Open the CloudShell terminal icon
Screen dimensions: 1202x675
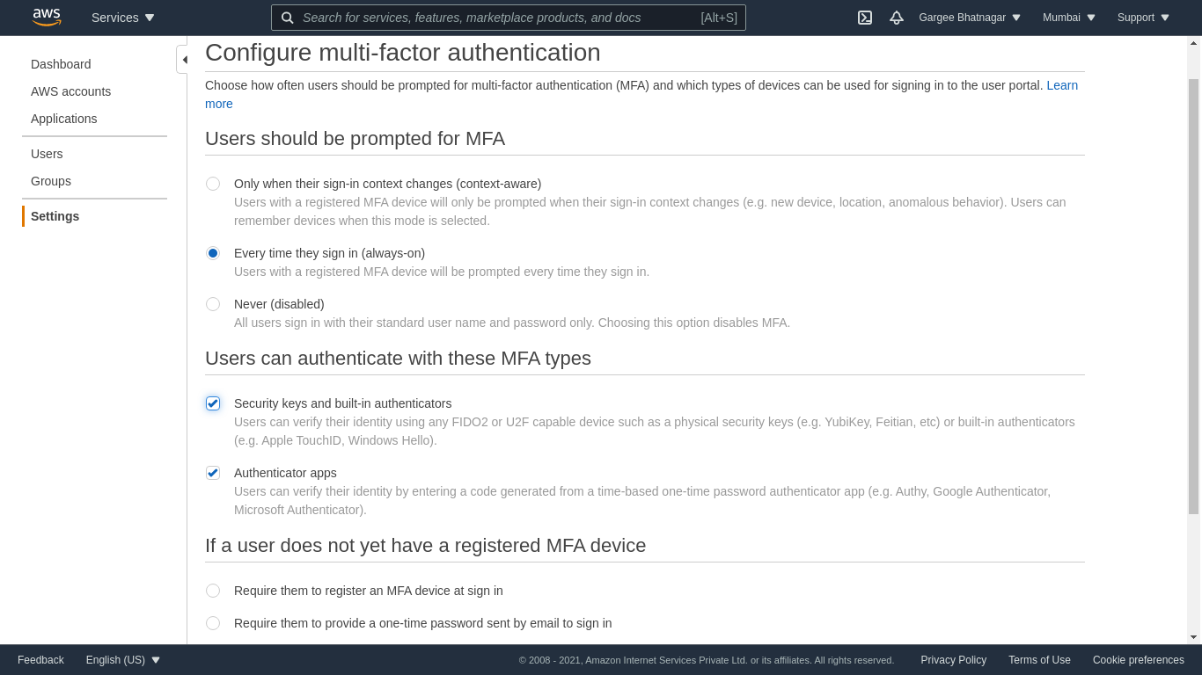(865, 18)
